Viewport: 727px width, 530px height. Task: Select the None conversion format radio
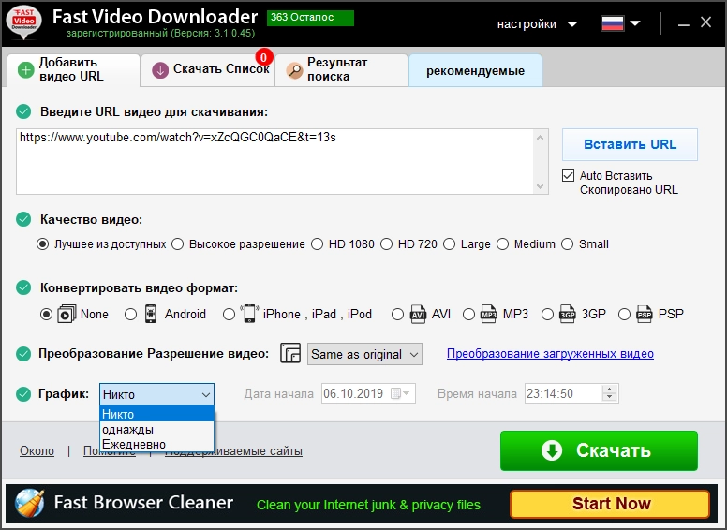(x=46, y=315)
